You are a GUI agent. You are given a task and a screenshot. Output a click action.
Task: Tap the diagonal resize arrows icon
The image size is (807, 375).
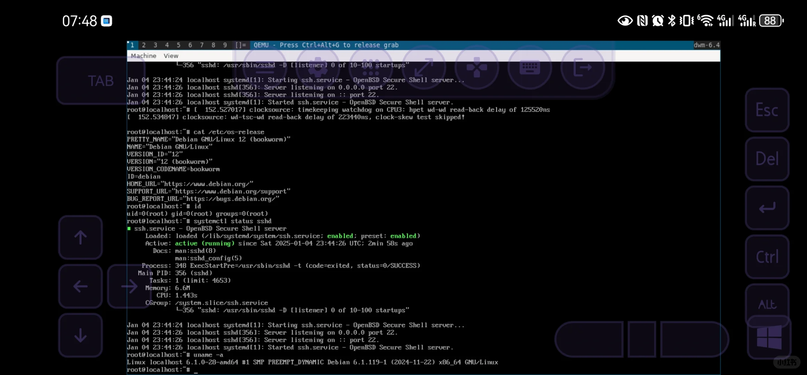[424, 68]
